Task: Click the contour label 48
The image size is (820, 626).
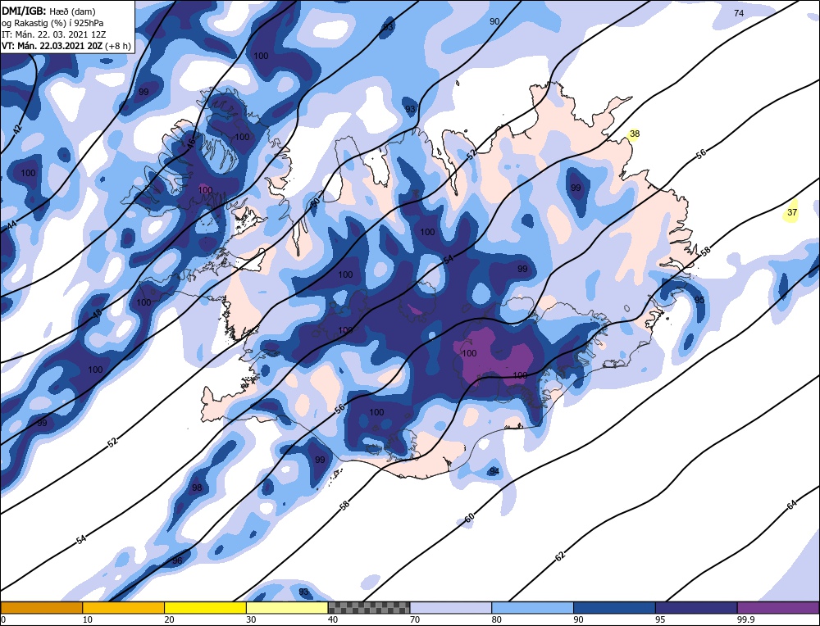Action: pyautogui.click(x=97, y=314)
